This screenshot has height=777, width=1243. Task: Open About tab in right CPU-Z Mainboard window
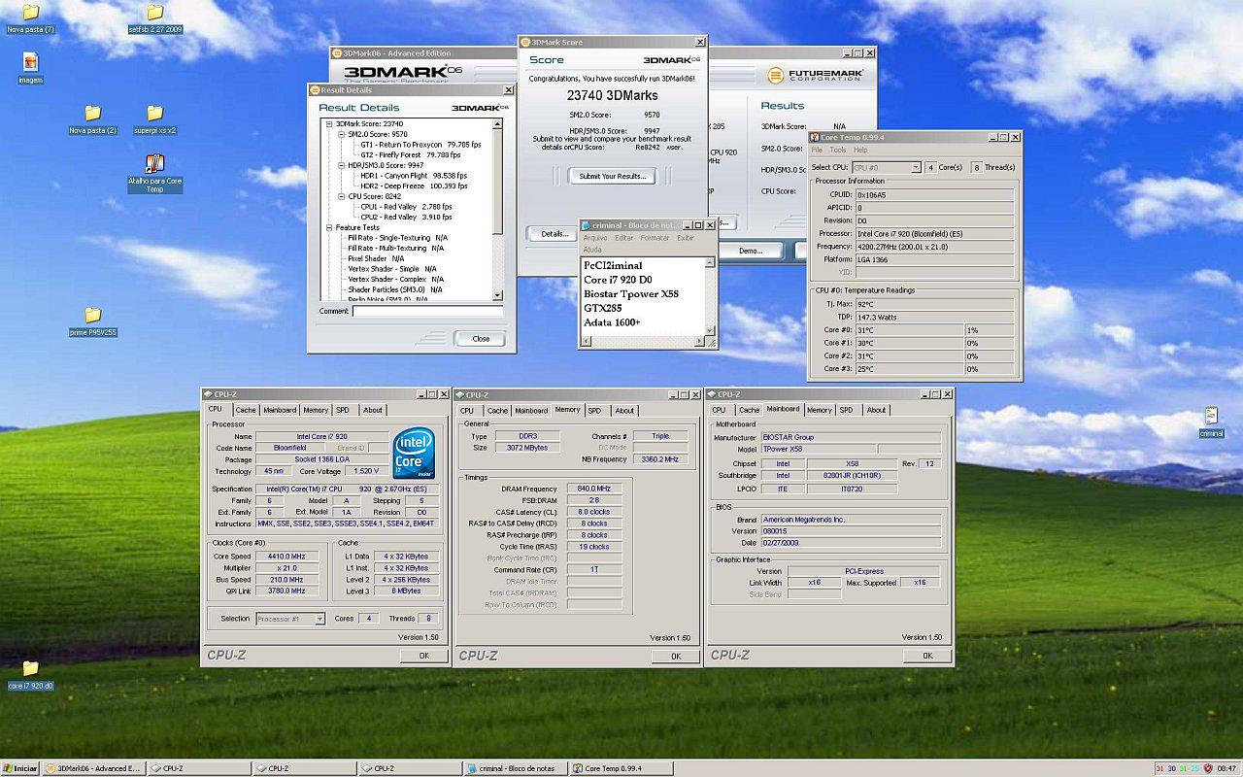pos(876,410)
